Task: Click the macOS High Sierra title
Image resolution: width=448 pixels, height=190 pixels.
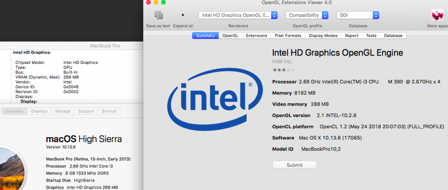Action: (84, 139)
